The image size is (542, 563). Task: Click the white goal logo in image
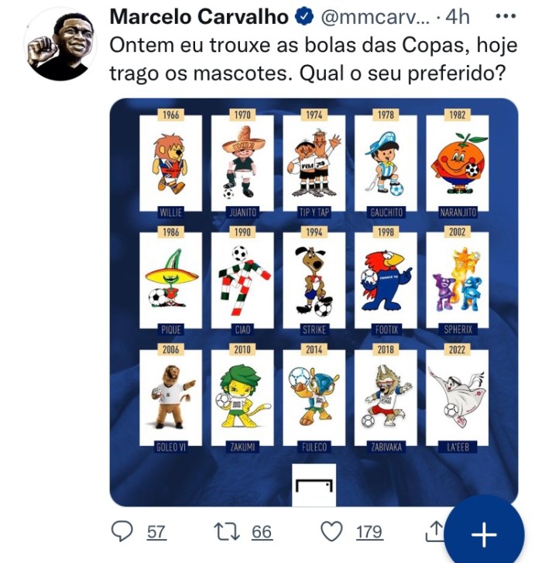(314, 483)
